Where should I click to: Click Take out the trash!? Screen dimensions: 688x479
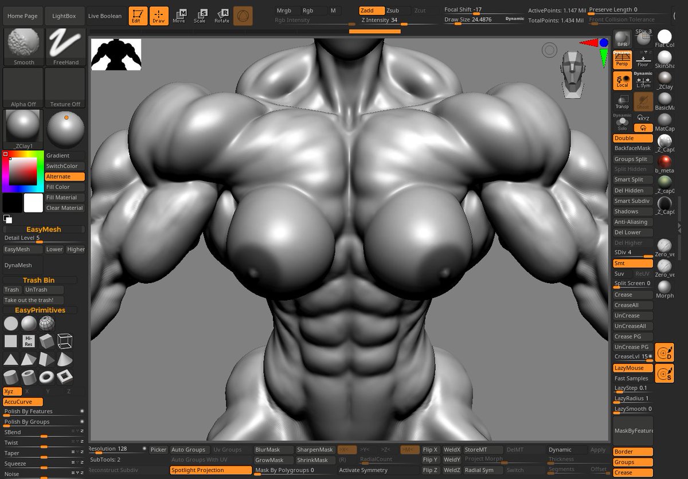[x=33, y=300]
